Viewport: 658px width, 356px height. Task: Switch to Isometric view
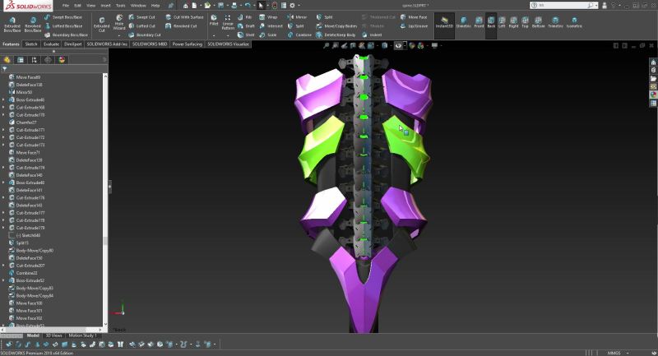pos(574,22)
